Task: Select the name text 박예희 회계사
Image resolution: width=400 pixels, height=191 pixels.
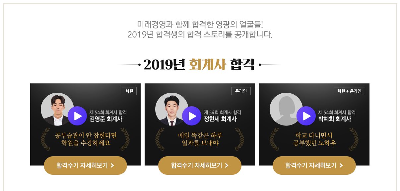Action: tap(335, 119)
